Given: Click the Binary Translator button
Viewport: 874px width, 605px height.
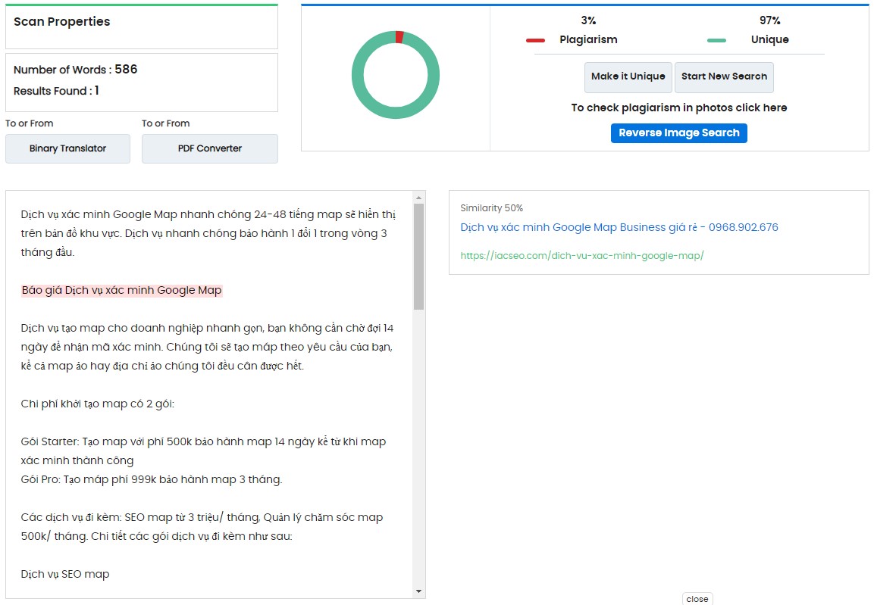Looking at the screenshot, I should (67, 148).
